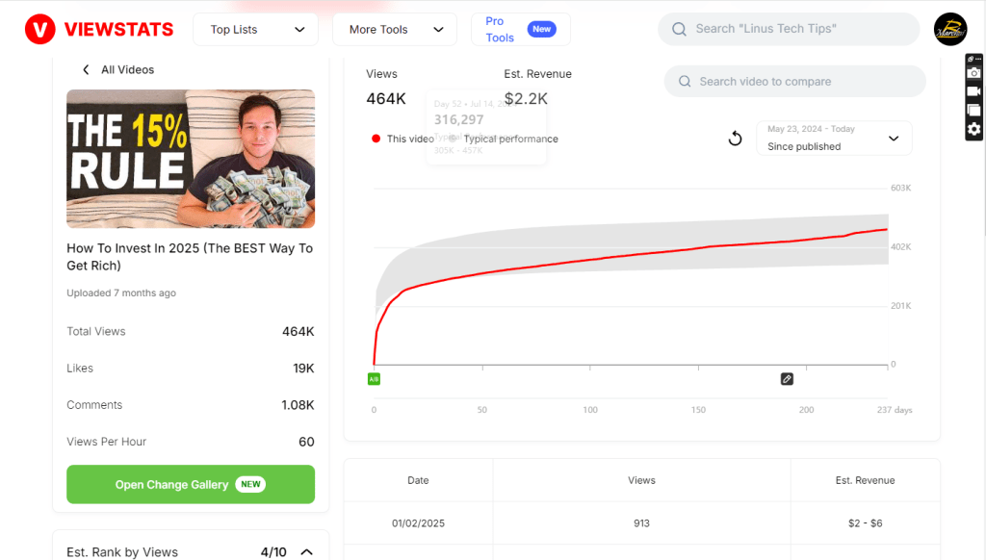Click the VIEWSTATS wordmark
The image size is (986, 560).
pos(118,30)
